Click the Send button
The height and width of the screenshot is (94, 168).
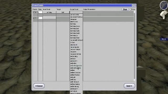[129, 86]
